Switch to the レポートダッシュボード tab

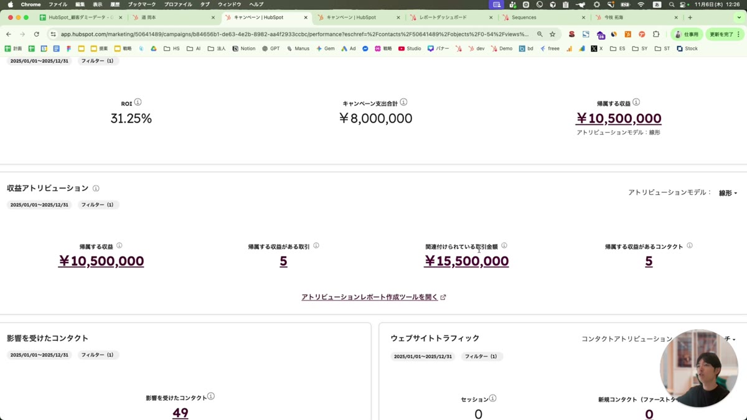point(443,17)
